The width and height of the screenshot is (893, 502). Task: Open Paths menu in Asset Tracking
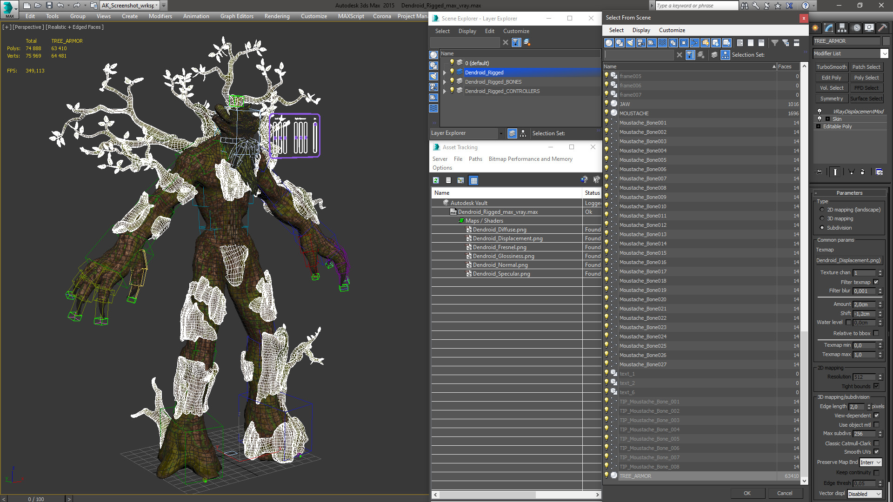[475, 159]
